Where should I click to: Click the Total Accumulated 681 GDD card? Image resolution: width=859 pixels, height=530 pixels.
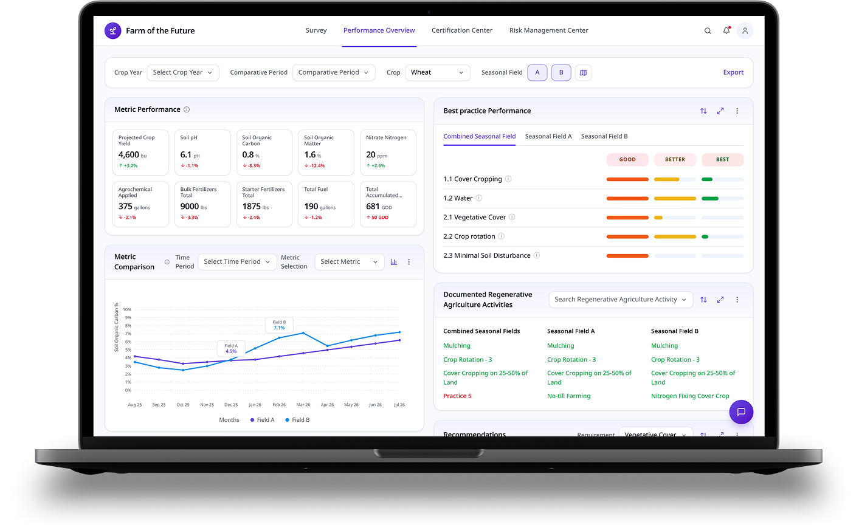pos(388,204)
